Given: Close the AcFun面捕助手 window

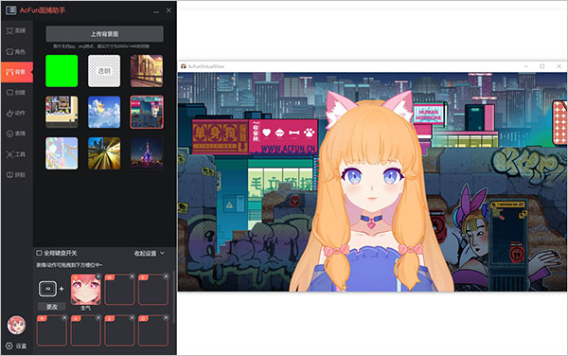Looking at the screenshot, I should 169,10.
